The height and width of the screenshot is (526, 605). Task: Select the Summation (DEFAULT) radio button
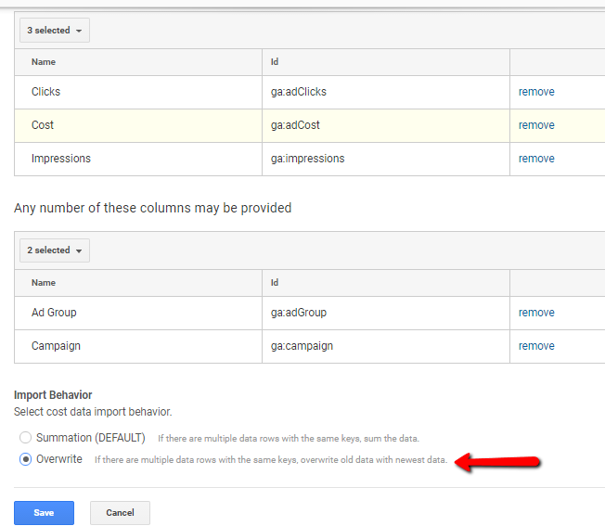click(x=25, y=438)
